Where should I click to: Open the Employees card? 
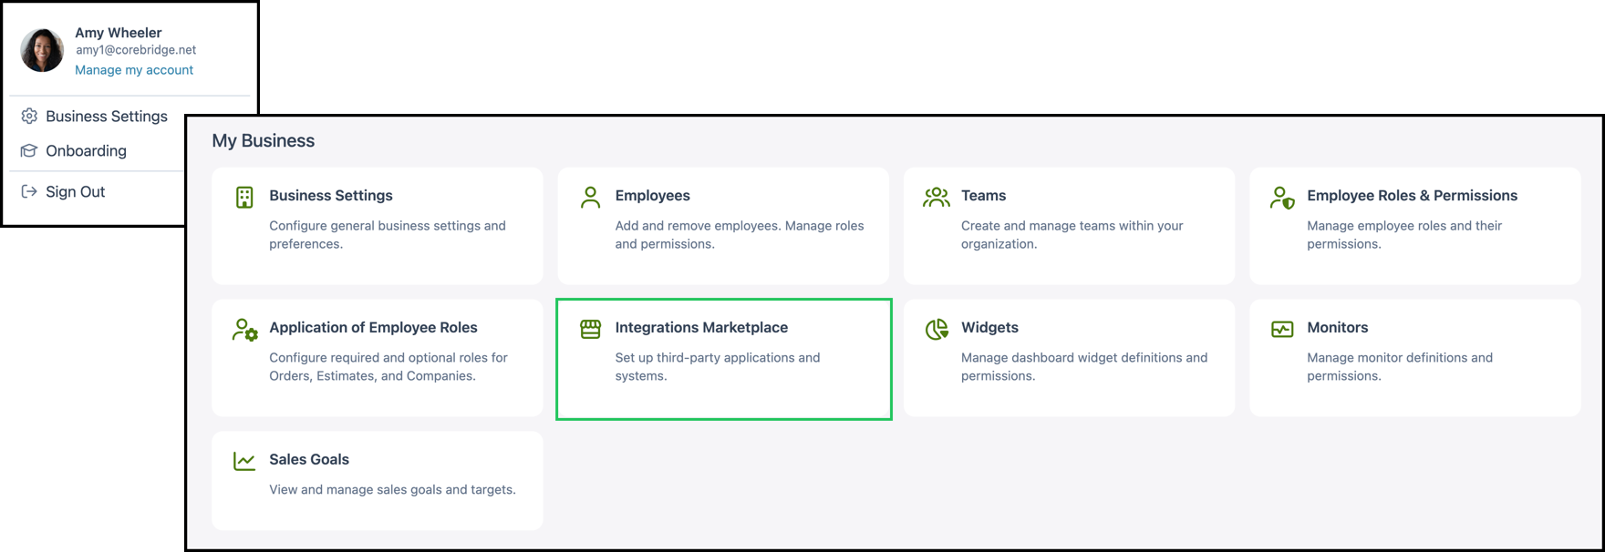click(x=723, y=226)
